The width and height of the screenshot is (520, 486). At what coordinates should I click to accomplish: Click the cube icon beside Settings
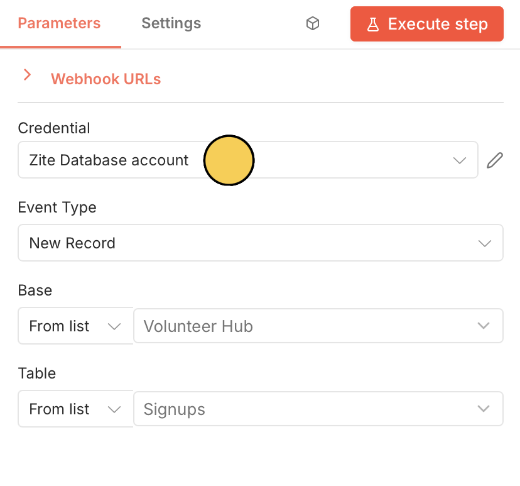click(x=312, y=24)
